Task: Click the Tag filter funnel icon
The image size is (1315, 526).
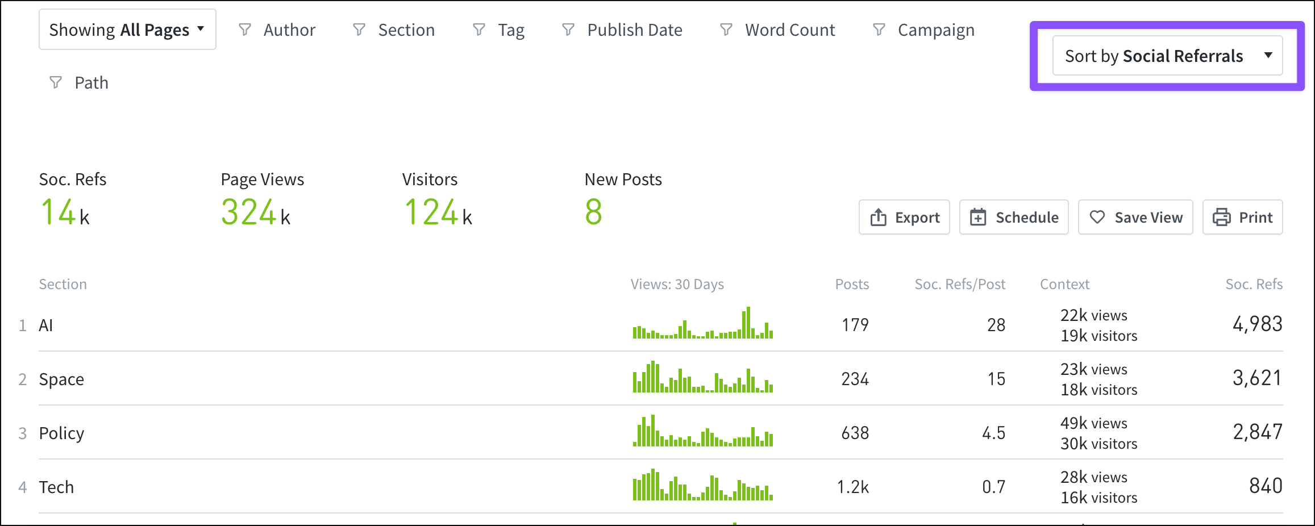Action: (479, 30)
